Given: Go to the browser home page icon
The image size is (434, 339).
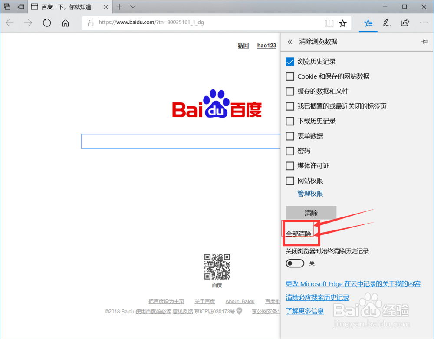Looking at the screenshot, I should click(65, 23).
